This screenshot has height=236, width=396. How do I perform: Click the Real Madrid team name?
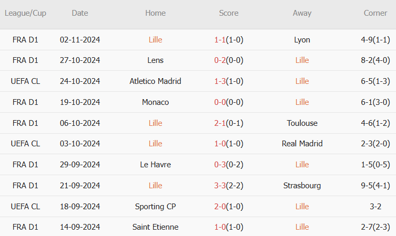pos(302,144)
